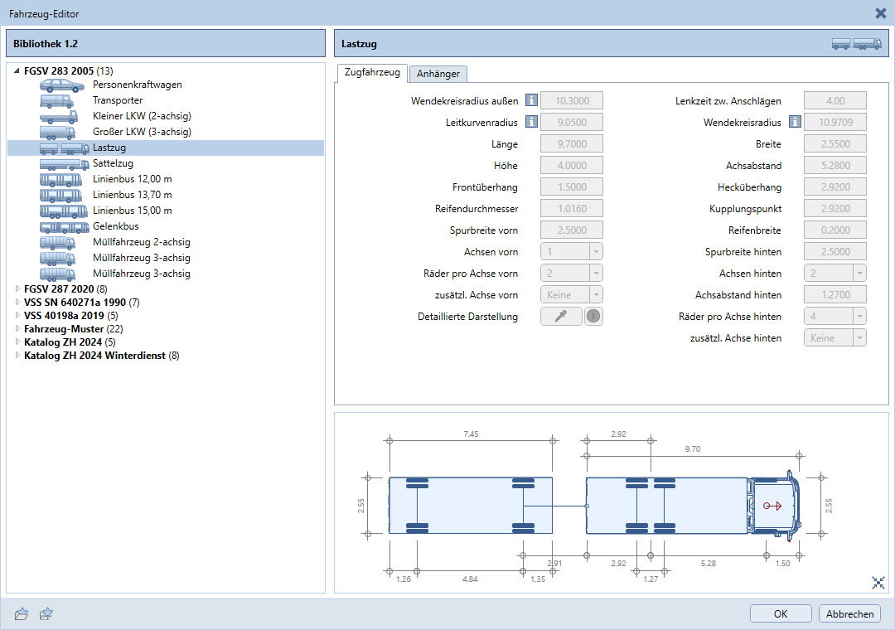
Task: Switch to the Anhänger tab
Action: coord(438,74)
